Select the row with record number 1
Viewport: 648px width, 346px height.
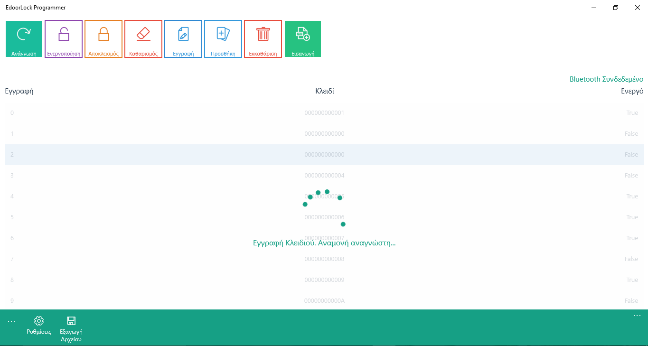[x=324, y=134]
